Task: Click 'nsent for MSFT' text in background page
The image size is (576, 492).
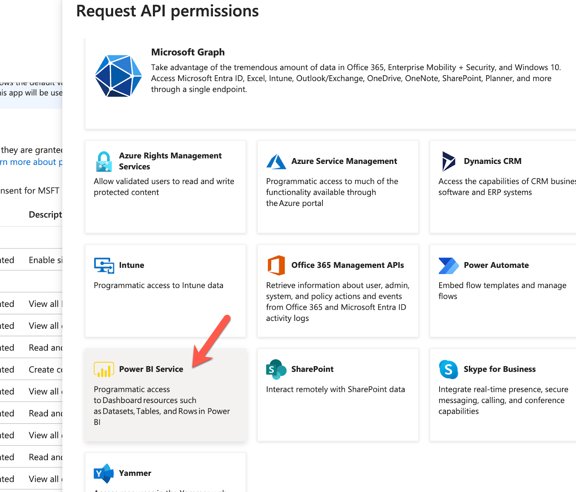Action: tap(30, 191)
